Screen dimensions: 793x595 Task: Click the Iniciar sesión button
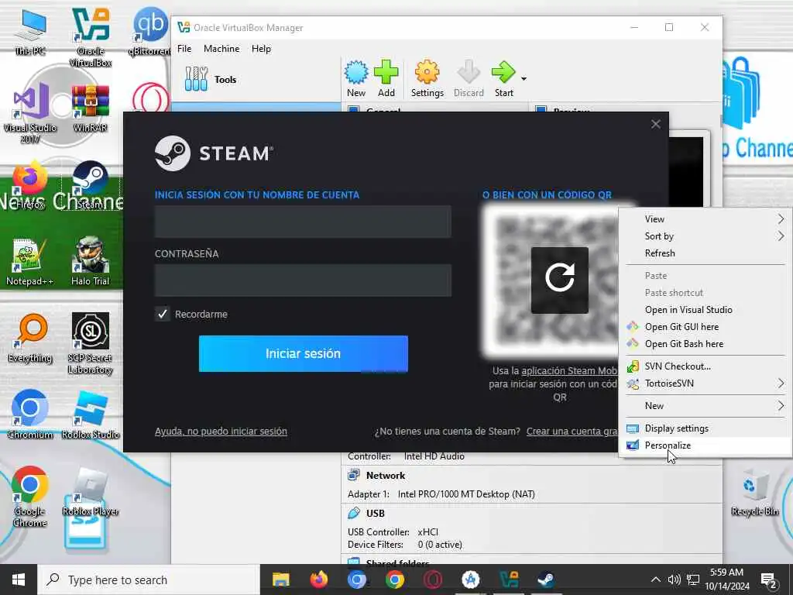(x=303, y=353)
